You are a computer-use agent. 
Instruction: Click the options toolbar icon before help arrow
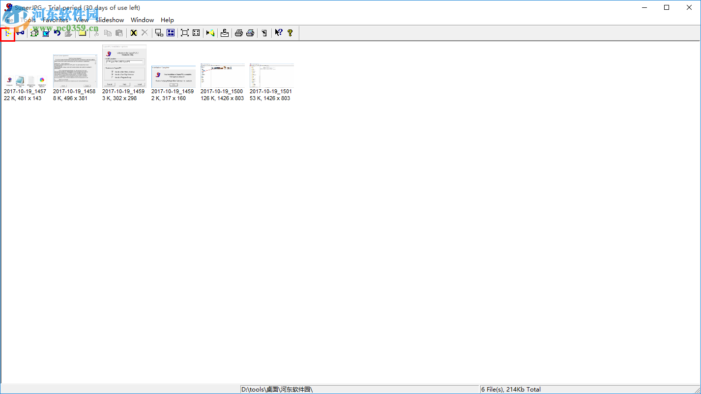coord(264,33)
